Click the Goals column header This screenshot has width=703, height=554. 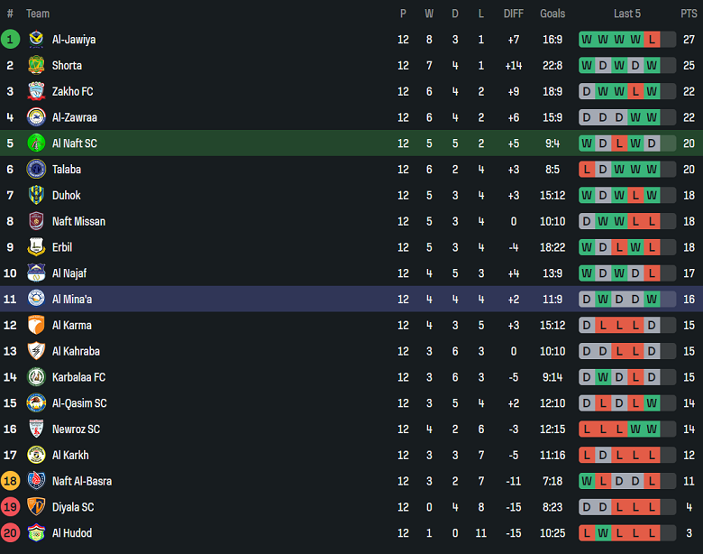tap(552, 14)
